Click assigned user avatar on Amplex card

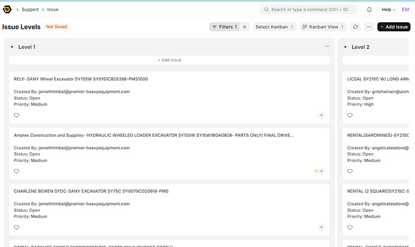coord(316,171)
